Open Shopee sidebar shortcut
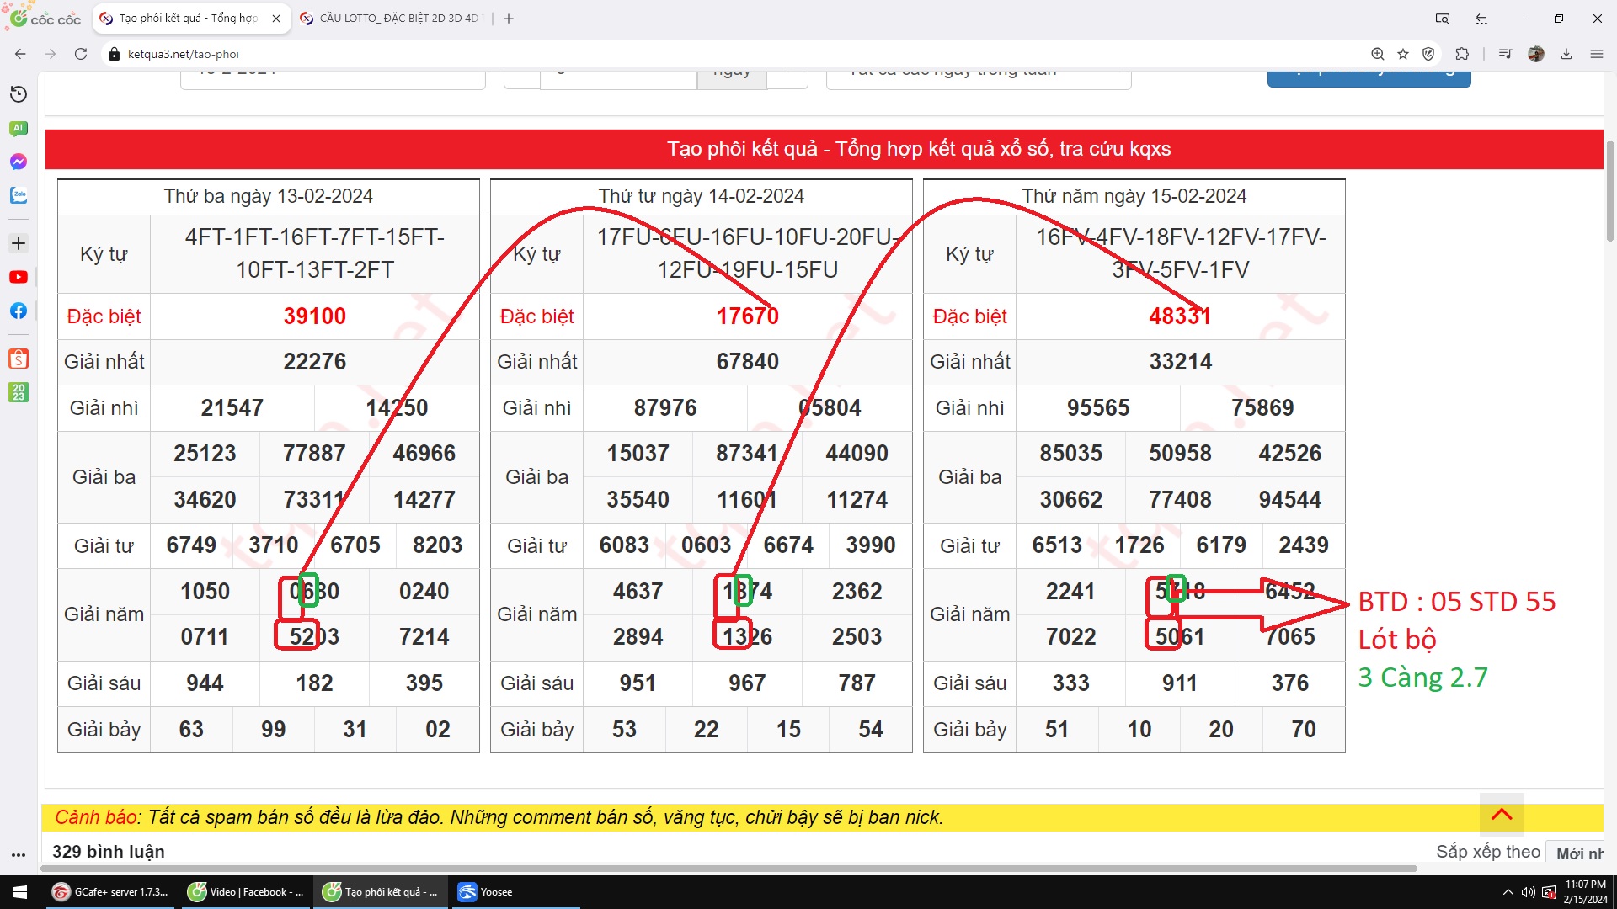The image size is (1617, 909). click(x=19, y=359)
